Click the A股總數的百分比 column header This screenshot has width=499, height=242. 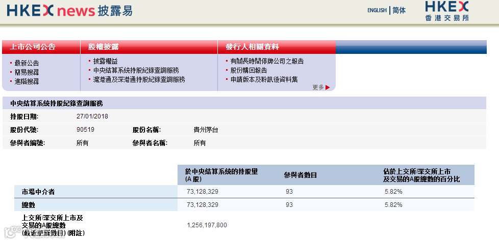(x=421, y=175)
